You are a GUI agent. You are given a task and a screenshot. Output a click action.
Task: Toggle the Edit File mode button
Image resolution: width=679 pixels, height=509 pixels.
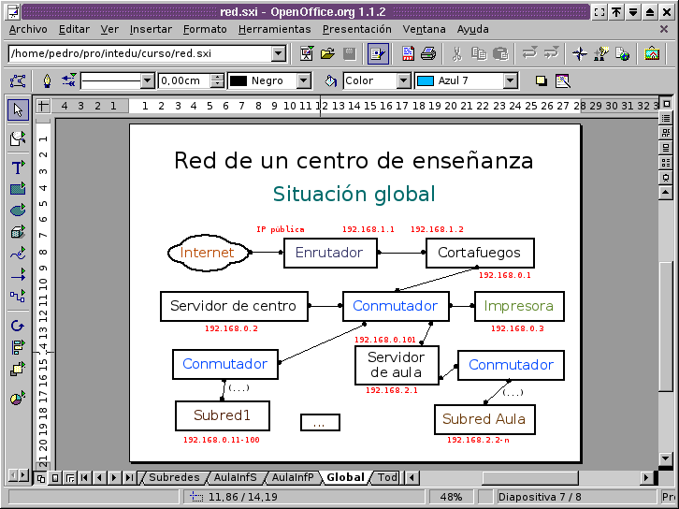pos(378,54)
